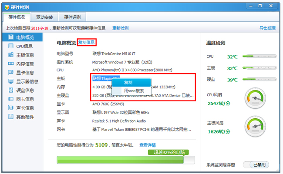
Task: Click the 声卡信息 sidebar icon
Action: (x=11, y=108)
